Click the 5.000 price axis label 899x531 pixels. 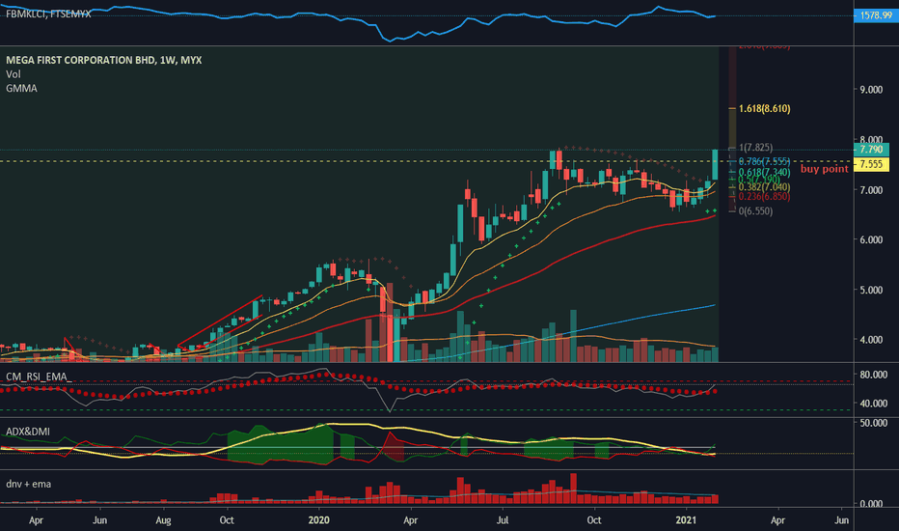[871, 290]
